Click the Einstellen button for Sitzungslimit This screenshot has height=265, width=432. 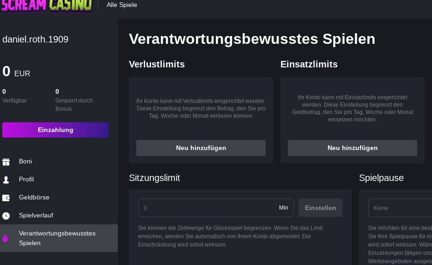[x=320, y=208]
